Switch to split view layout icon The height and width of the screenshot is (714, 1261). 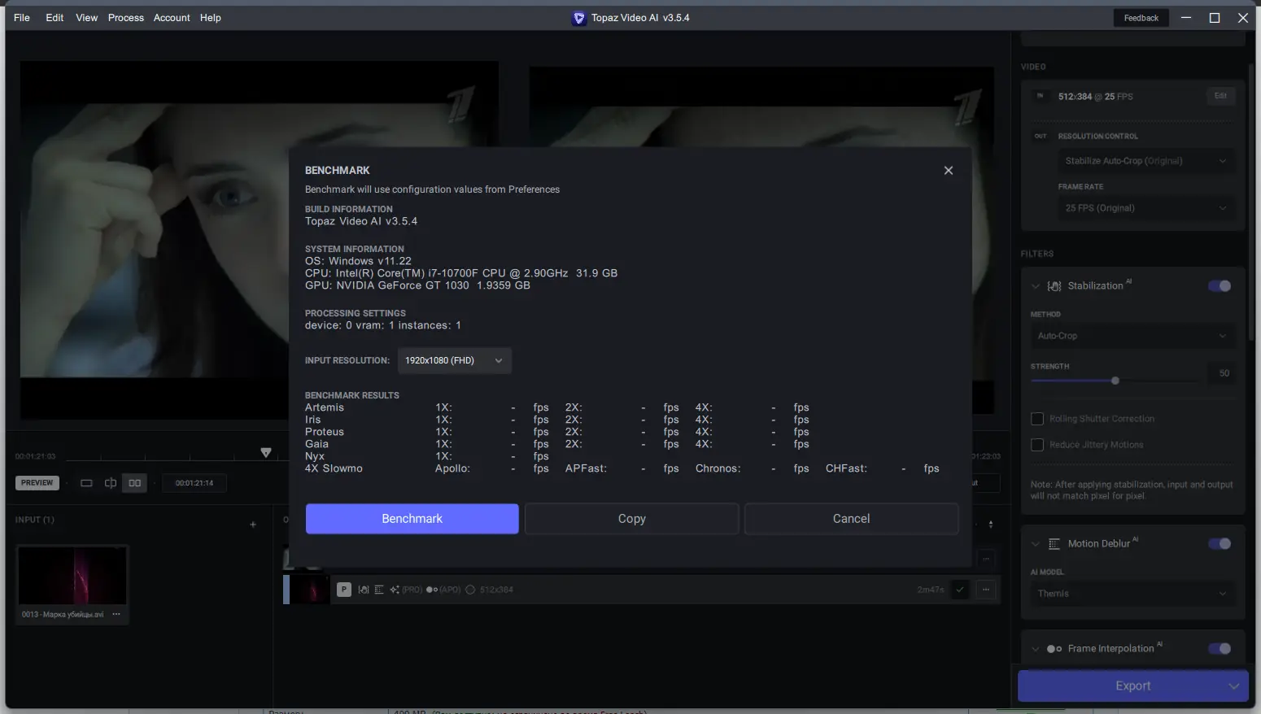(x=111, y=483)
